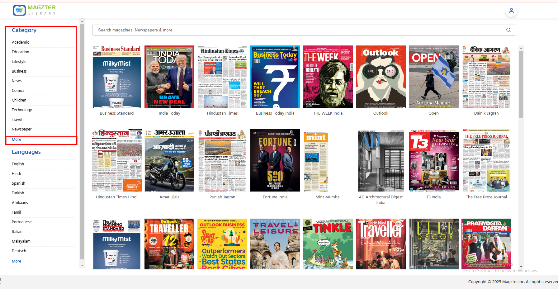Select Newspaper category
This screenshot has width=558, height=289.
pyautogui.click(x=22, y=129)
